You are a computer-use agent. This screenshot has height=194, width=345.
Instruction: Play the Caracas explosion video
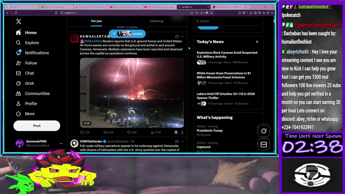pyautogui.click(x=132, y=93)
